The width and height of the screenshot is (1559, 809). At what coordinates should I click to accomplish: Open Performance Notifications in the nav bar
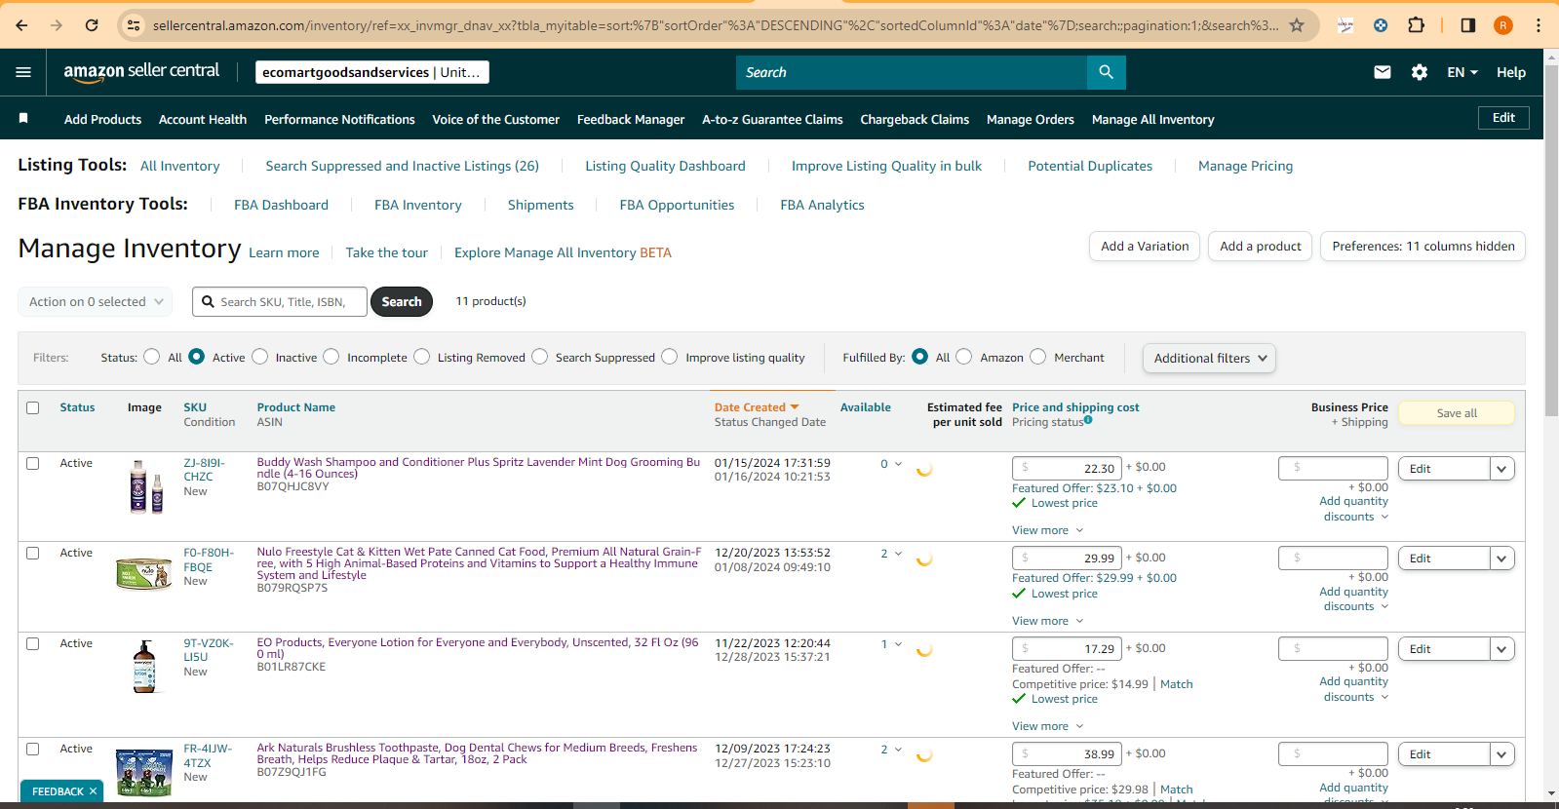point(339,119)
